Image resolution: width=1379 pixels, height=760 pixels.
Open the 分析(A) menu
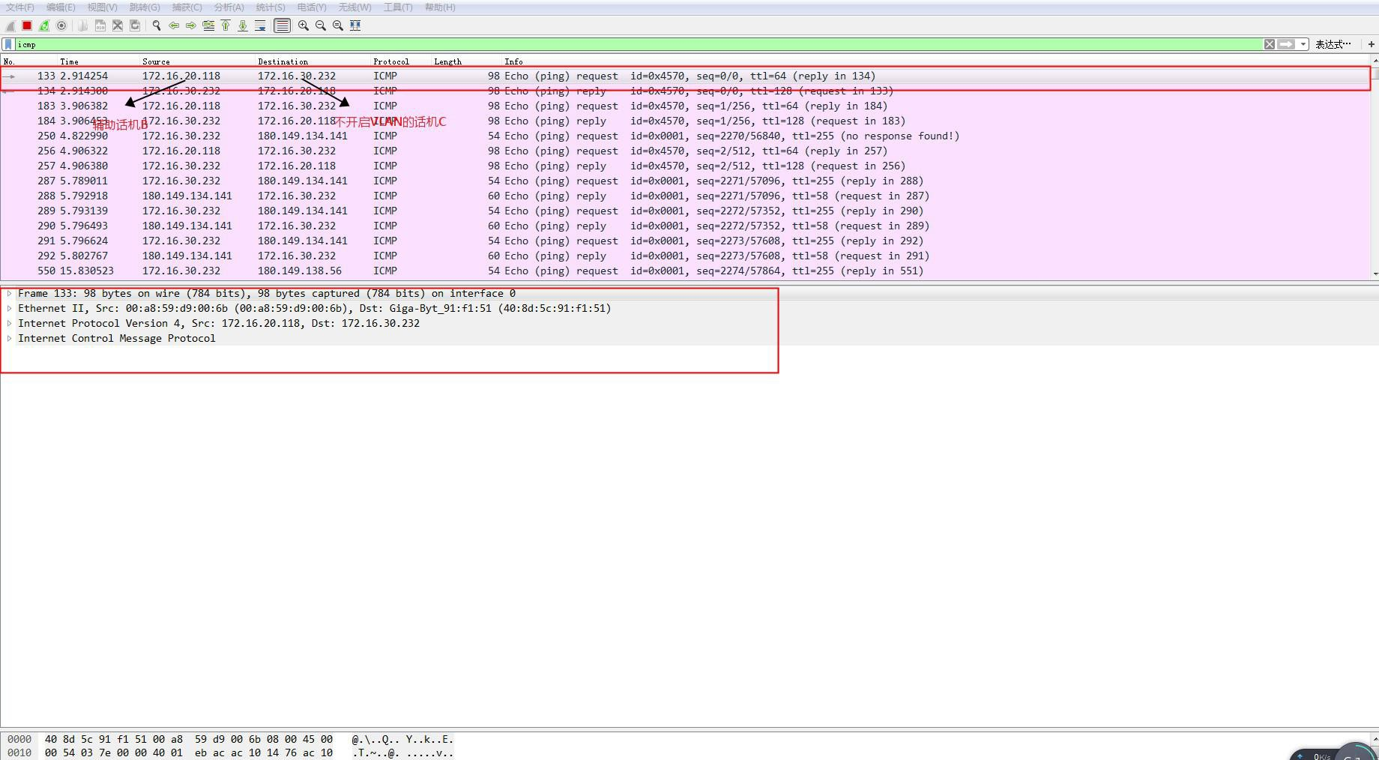229,7
